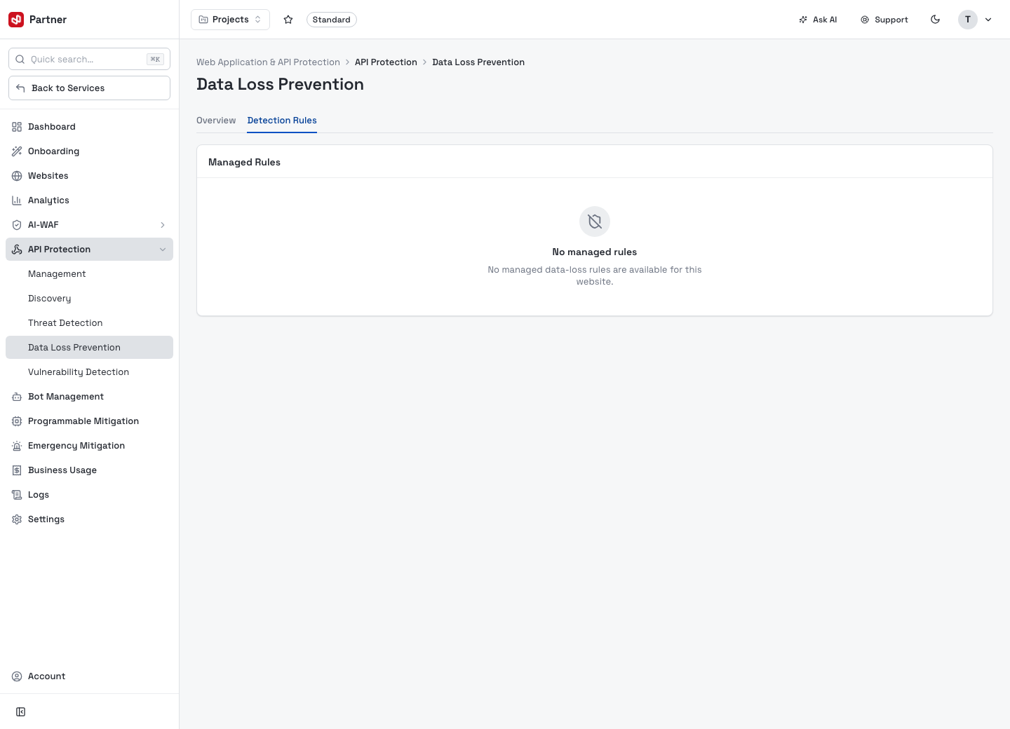Viewport: 1010px width, 729px height.
Task: Click the Support link label
Action: (891, 20)
